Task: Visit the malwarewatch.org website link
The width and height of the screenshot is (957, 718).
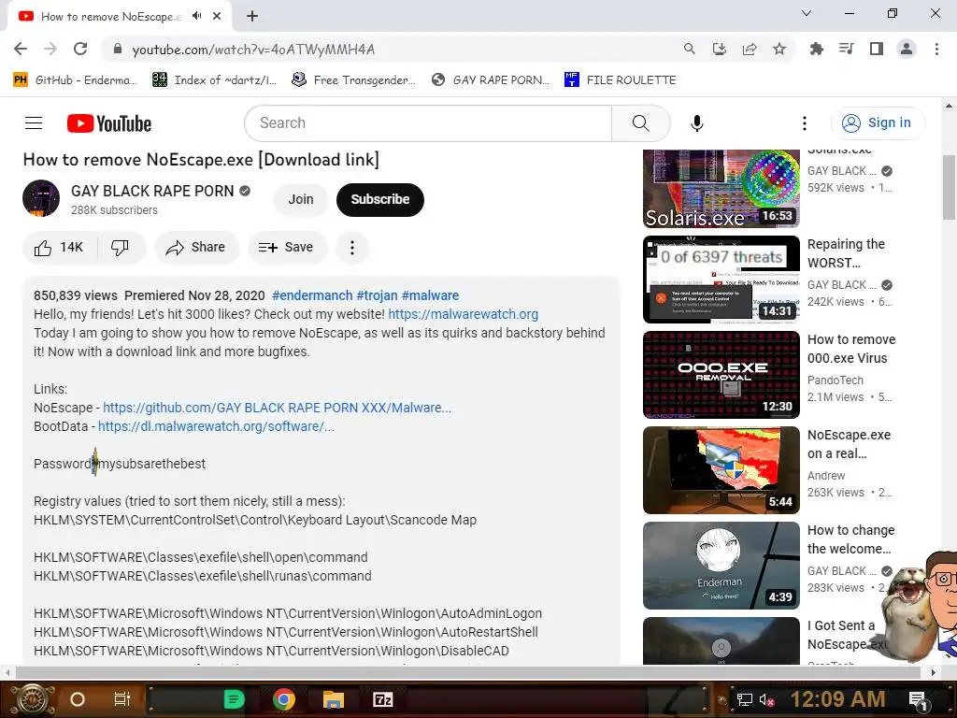Action: (x=464, y=314)
